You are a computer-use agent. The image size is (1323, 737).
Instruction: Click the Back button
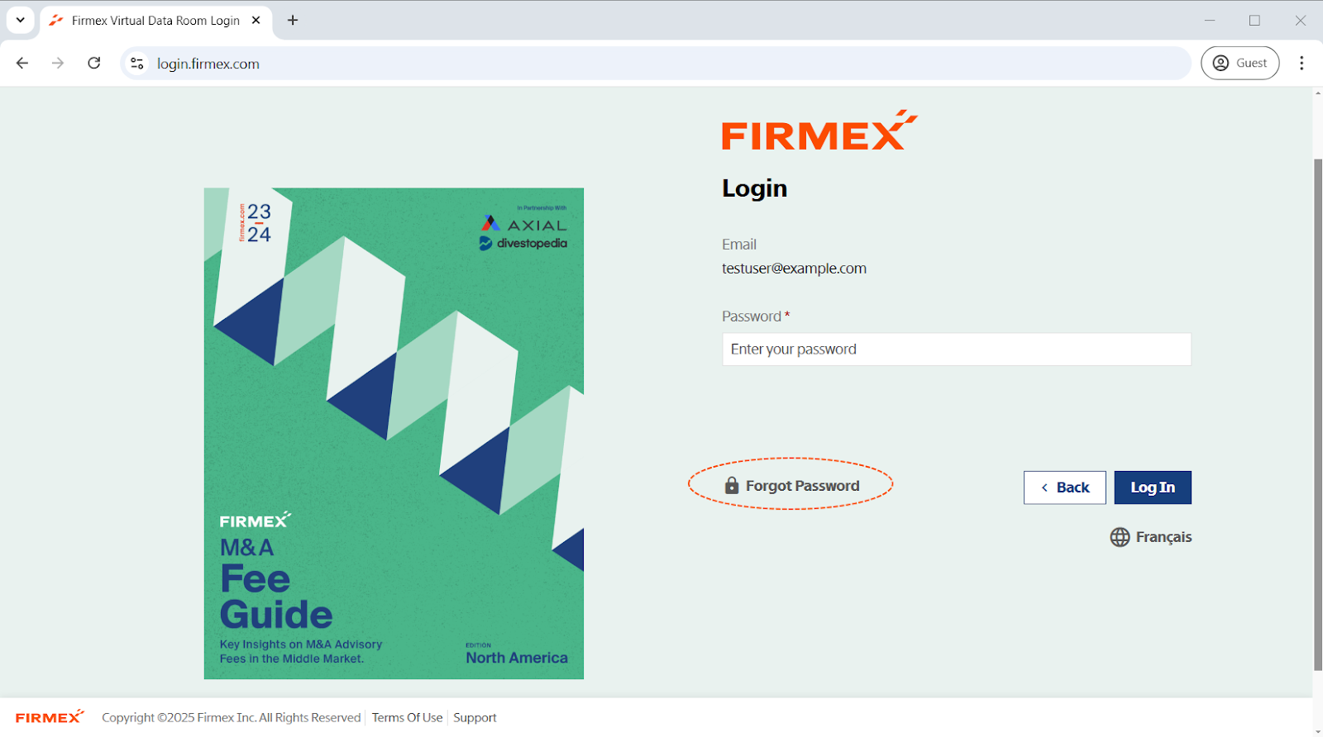point(1064,487)
